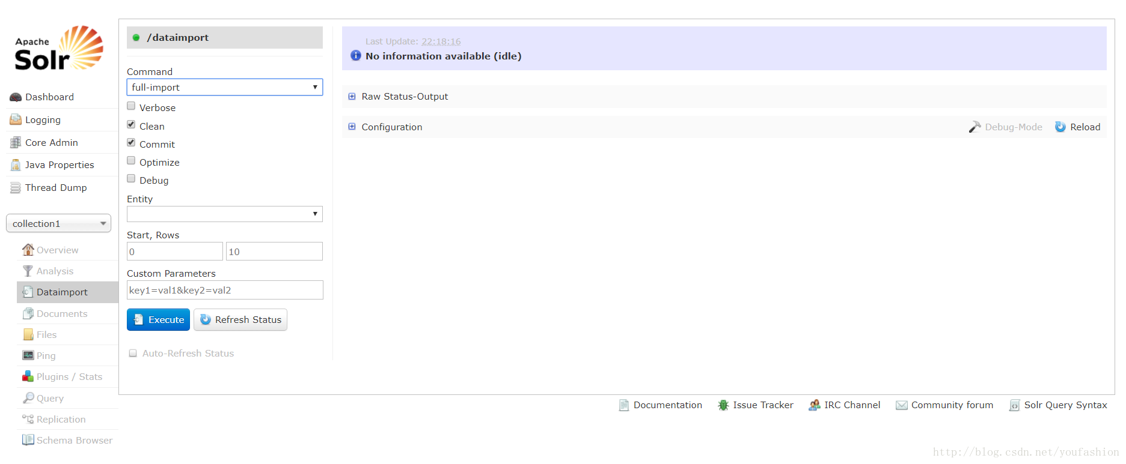Click the Refresh Status button
Viewport: 1126px width, 464px height.
(240, 320)
